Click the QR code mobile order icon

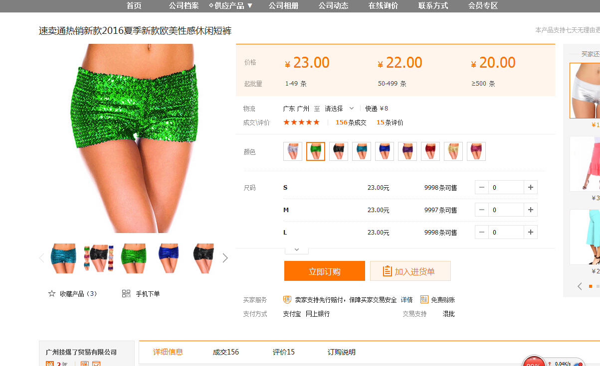click(x=126, y=294)
